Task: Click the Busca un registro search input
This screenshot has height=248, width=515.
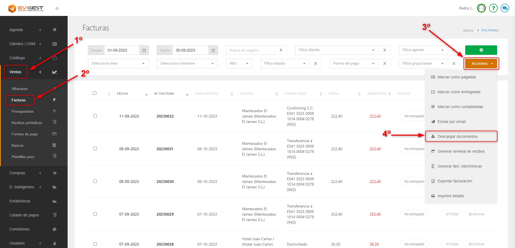Action: coord(250,50)
